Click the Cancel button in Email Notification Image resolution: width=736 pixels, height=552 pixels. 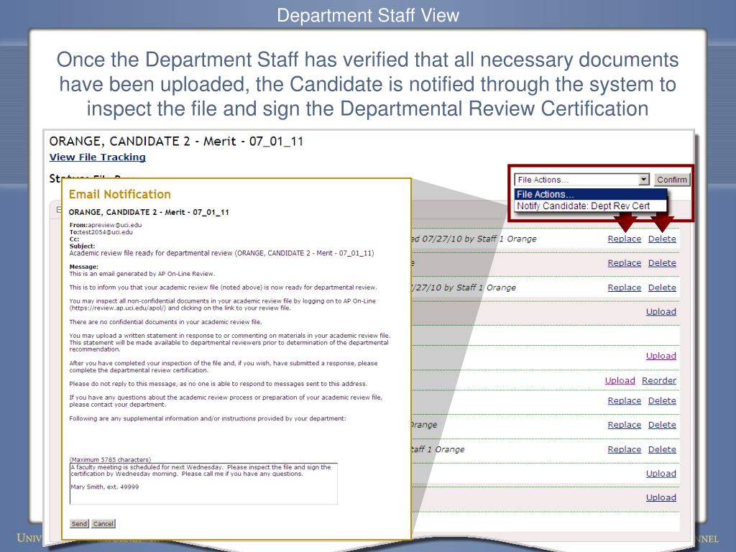(103, 524)
